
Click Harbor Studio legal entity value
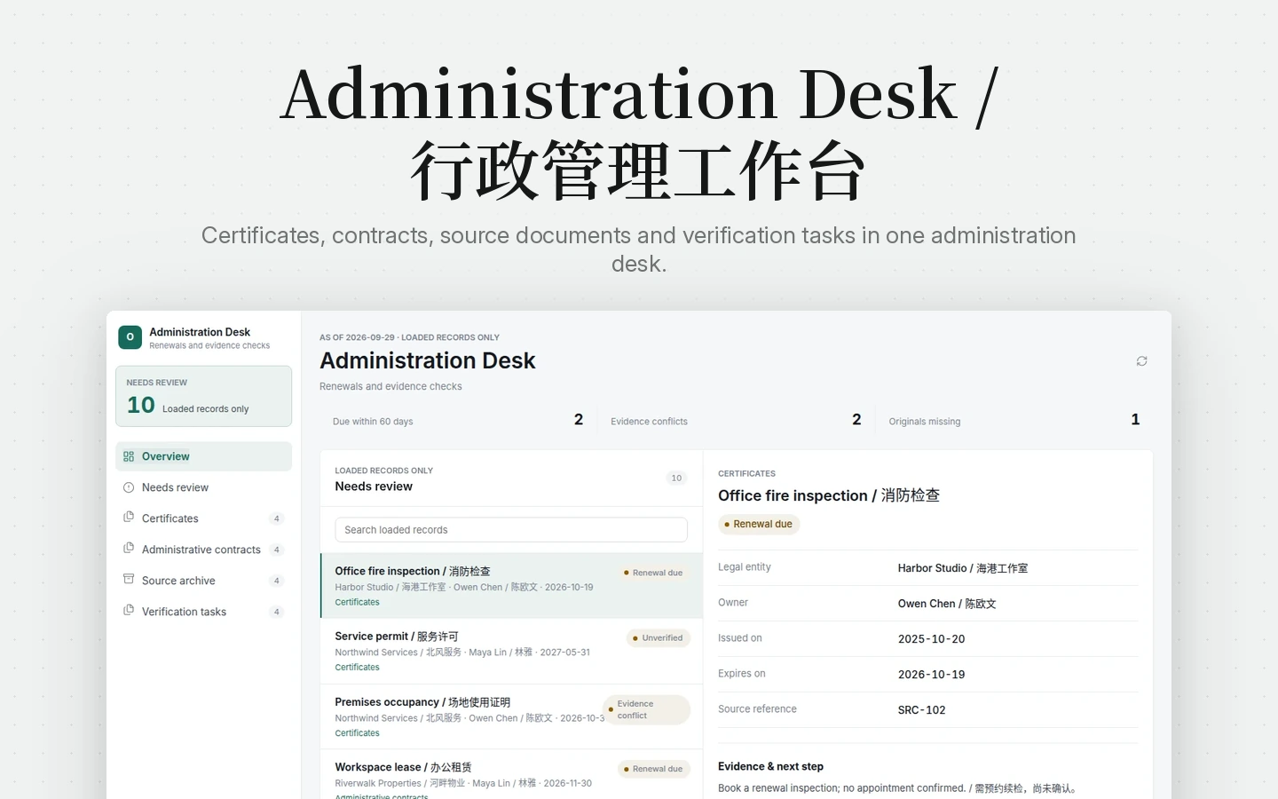pyautogui.click(x=963, y=568)
